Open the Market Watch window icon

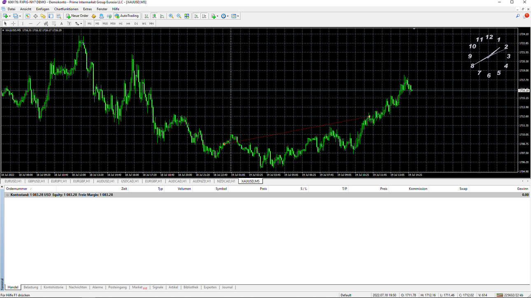pos(28,16)
